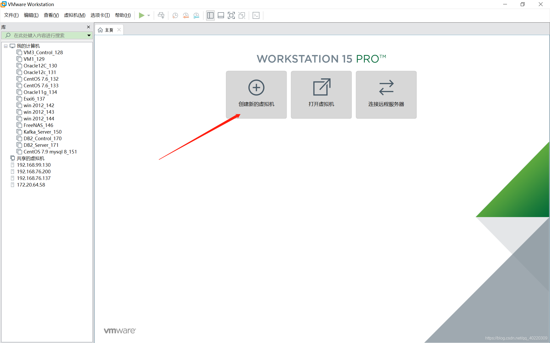The width and height of the screenshot is (550, 343).
Task: Open the console view toolbar icon
Action: 256,16
